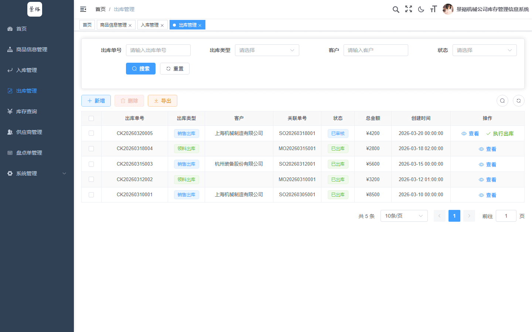
Task: Close the 入库管理 tab
Action: pyautogui.click(x=162, y=25)
